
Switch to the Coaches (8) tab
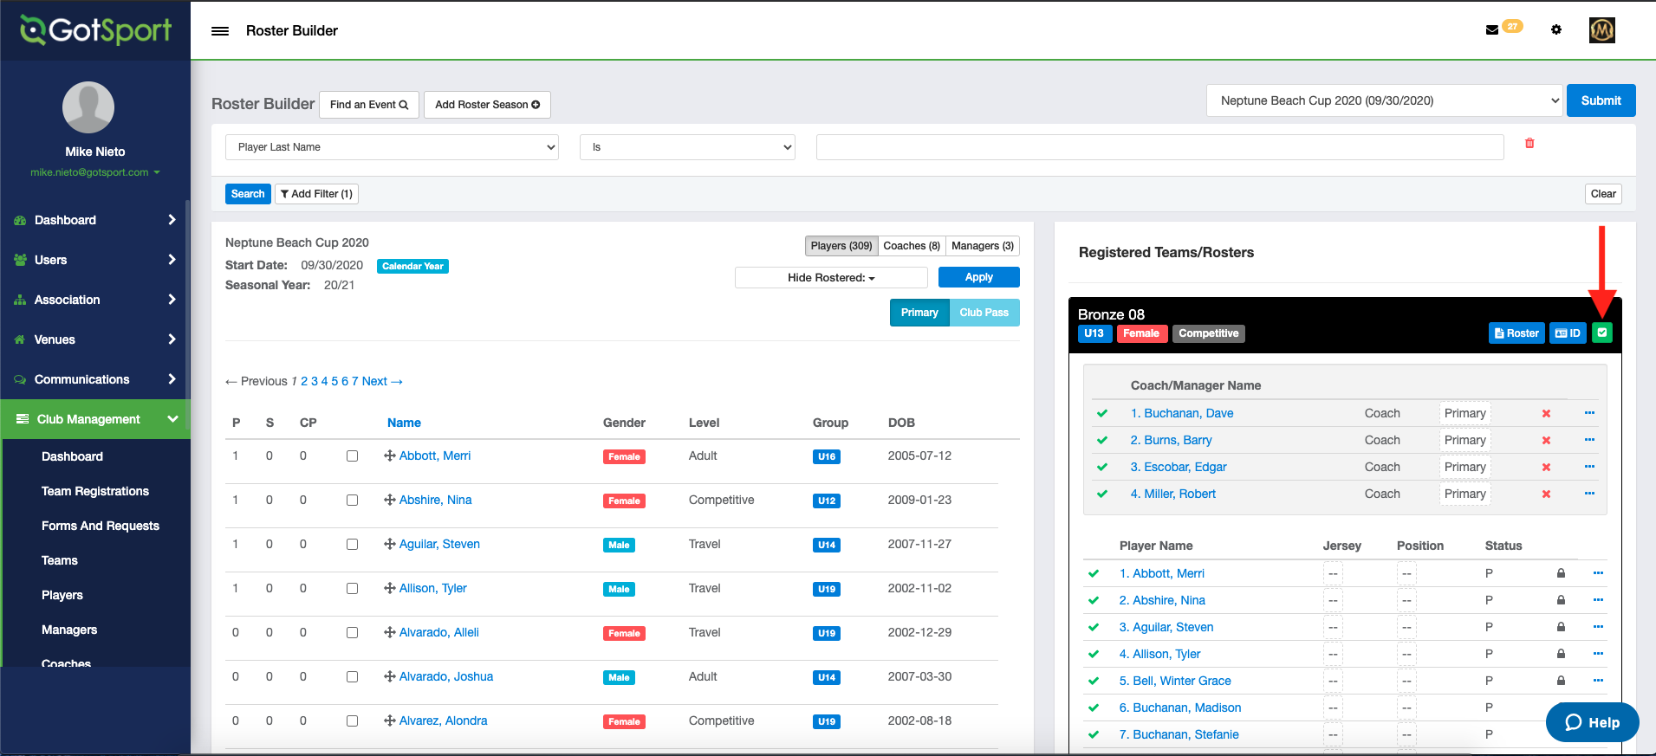pos(912,246)
